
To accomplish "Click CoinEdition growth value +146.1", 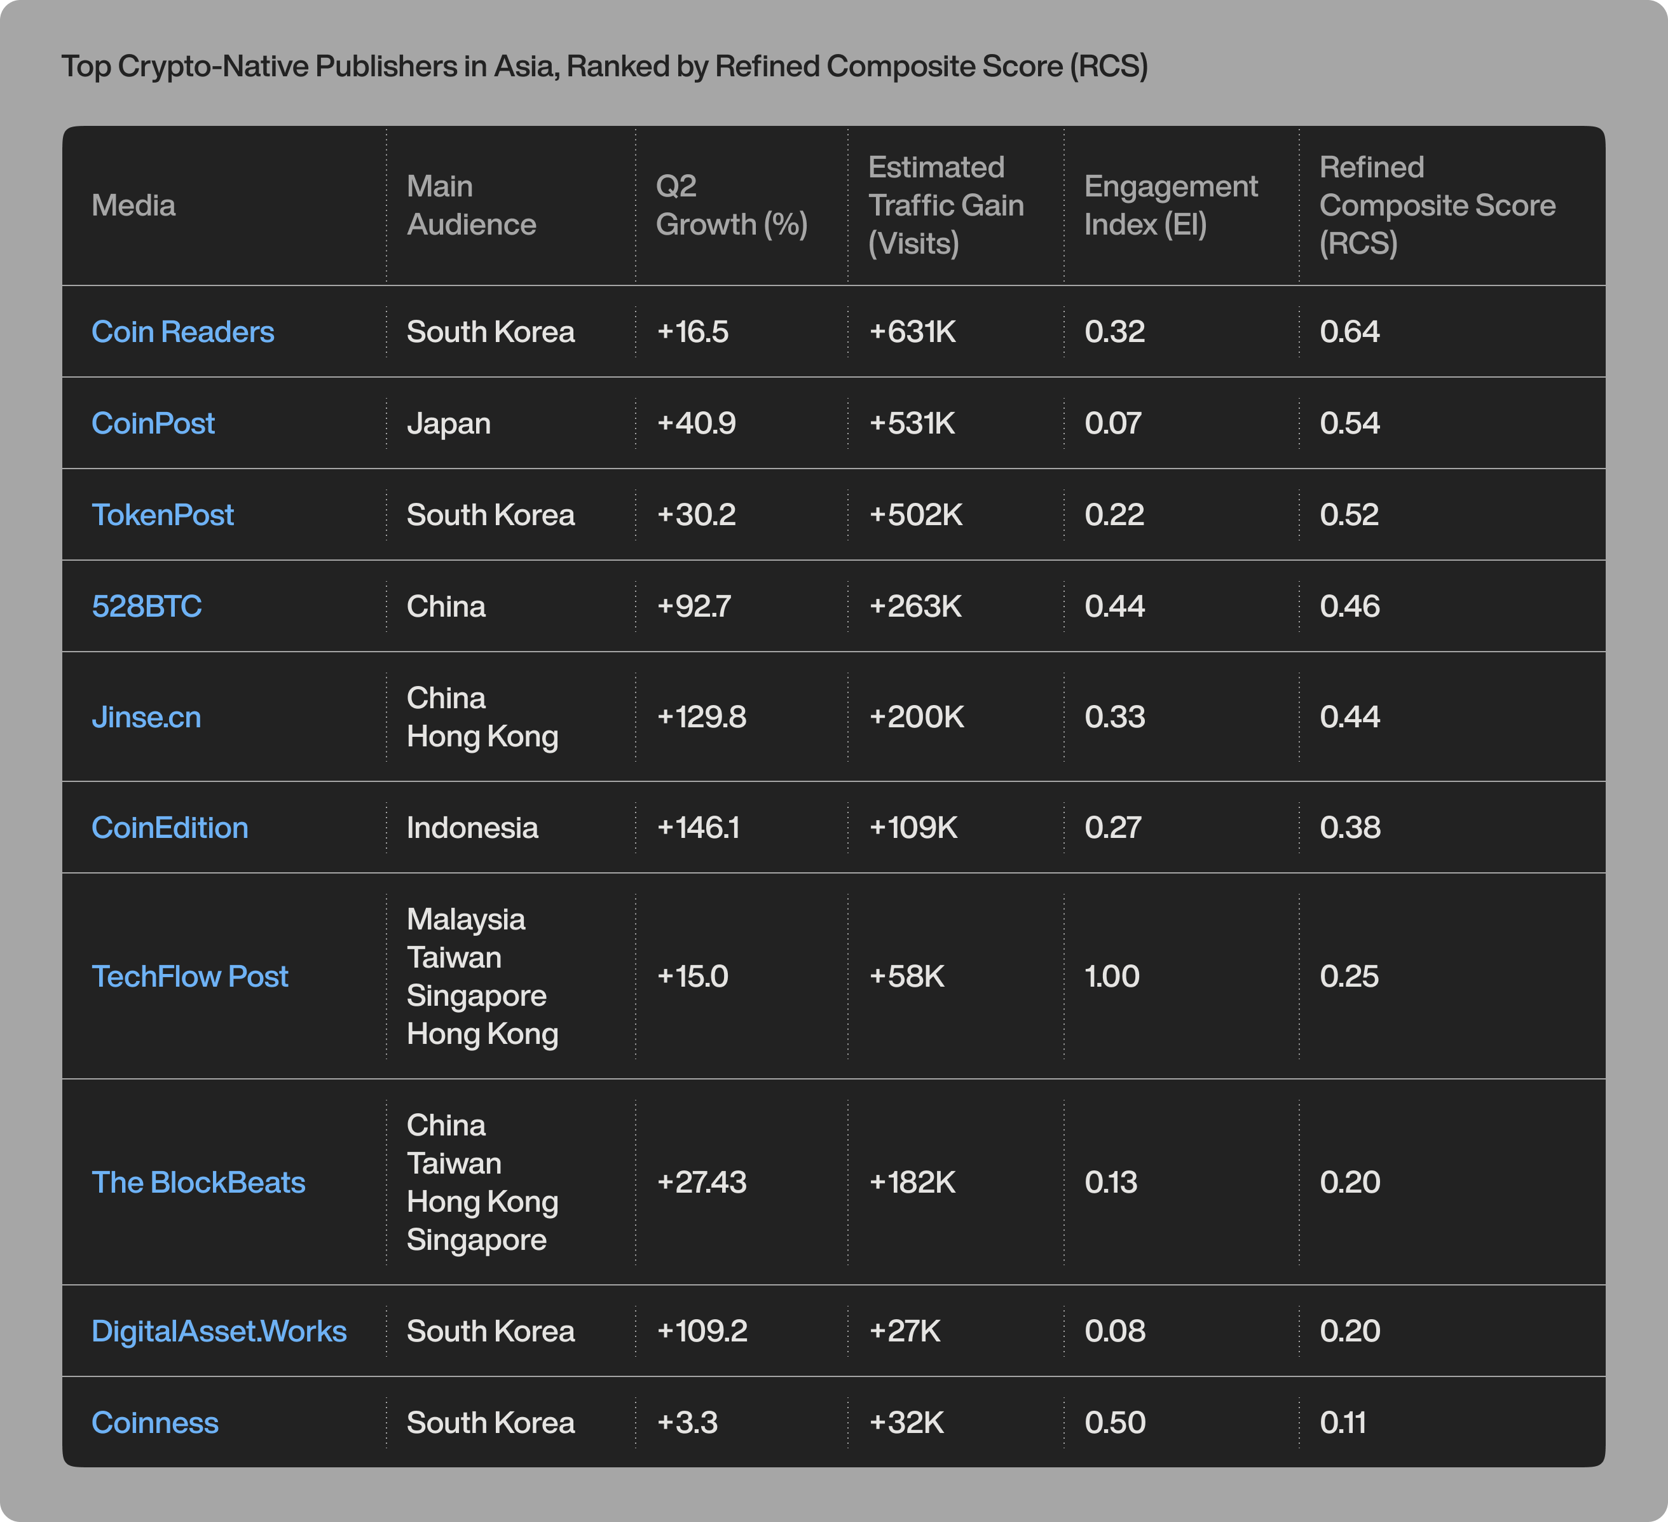I will click(697, 828).
